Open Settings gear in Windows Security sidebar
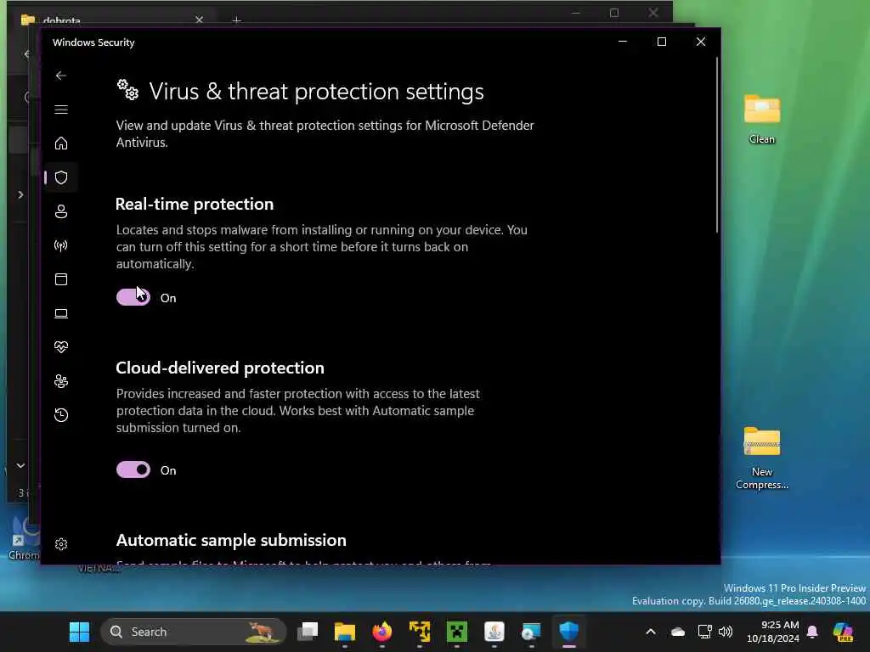Screen dimensions: 870x652 [x=61, y=544]
